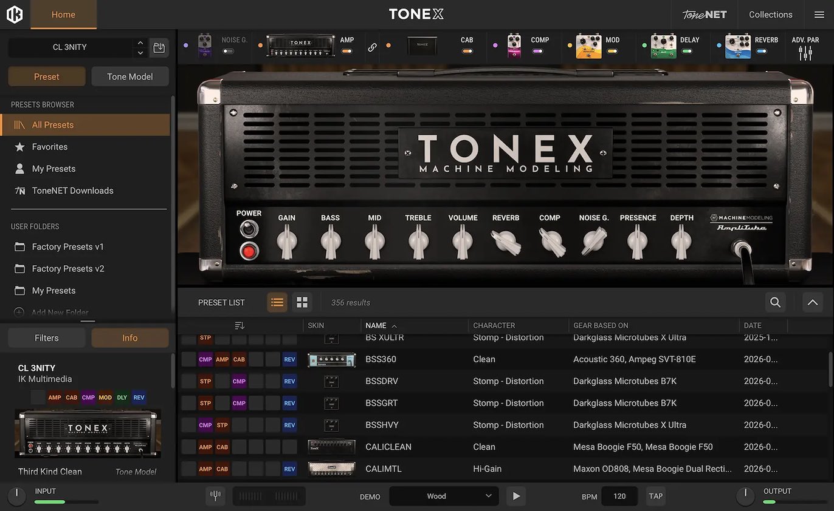Open the tuner icon in bottom bar

click(215, 496)
